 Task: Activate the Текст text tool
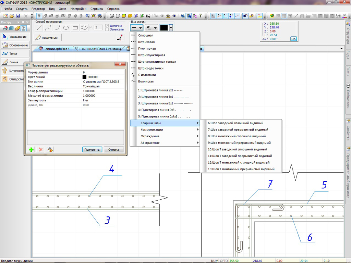14,54
